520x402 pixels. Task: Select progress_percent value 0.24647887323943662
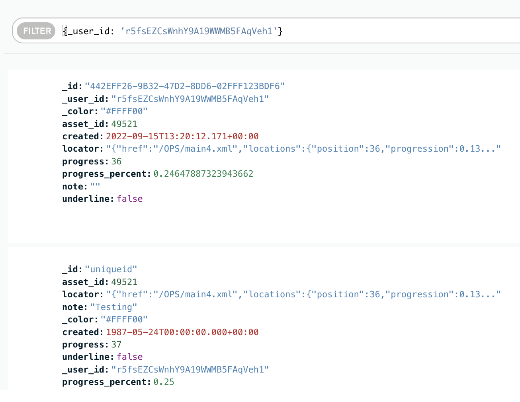click(x=203, y=174)
